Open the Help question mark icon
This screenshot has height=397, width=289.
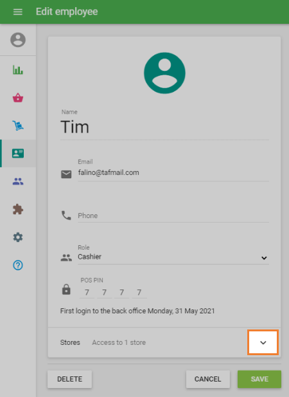[x=18, y=265]
